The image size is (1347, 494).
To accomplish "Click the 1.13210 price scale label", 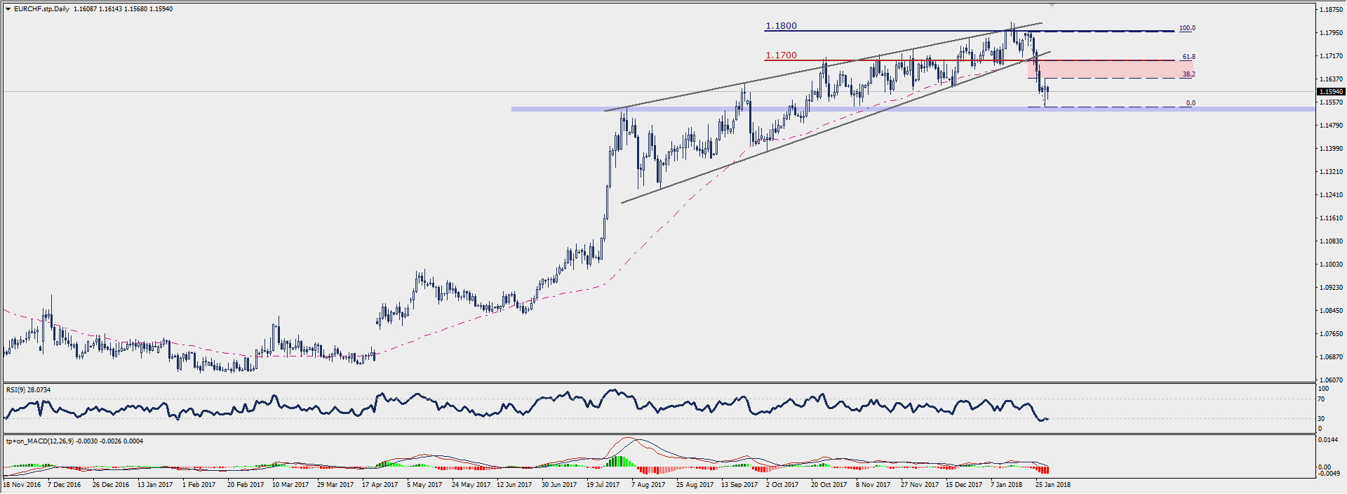I will pyautogui.click(x=1331, y=172).
